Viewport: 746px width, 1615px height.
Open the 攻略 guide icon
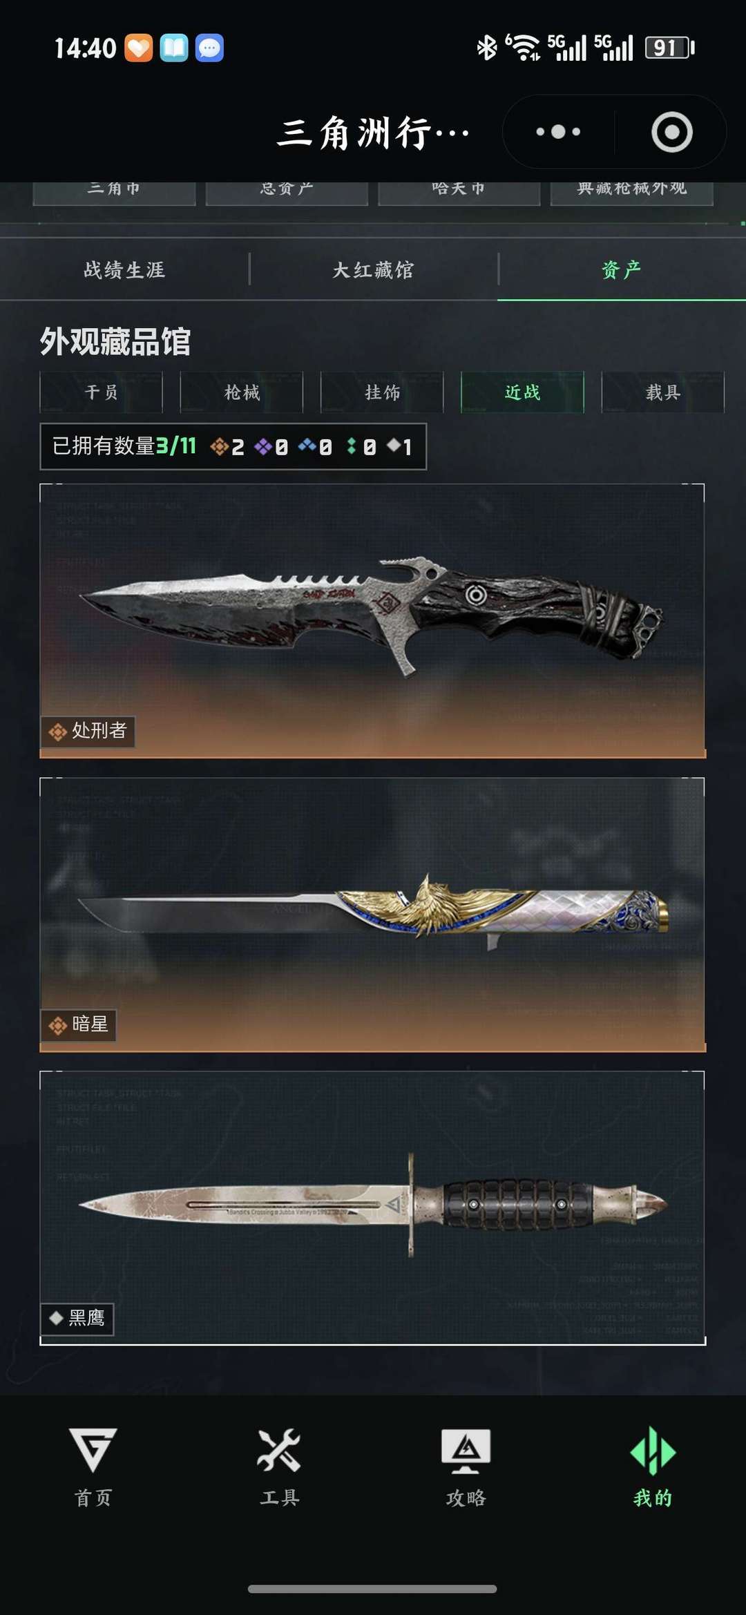(466, 1466)
